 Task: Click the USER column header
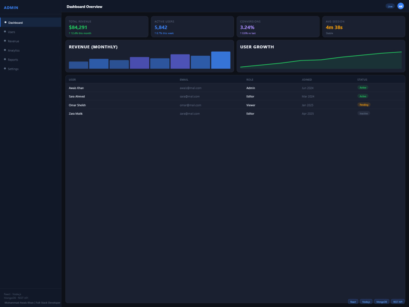pos(72,80)
